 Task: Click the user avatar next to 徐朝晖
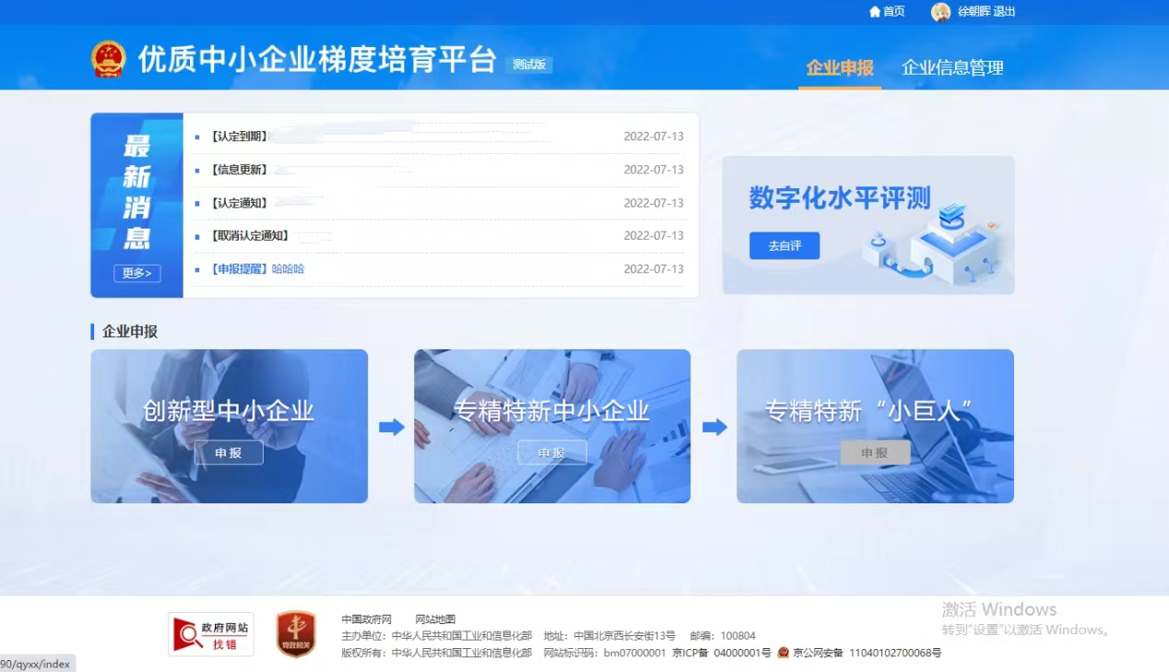tap(940, 12)
